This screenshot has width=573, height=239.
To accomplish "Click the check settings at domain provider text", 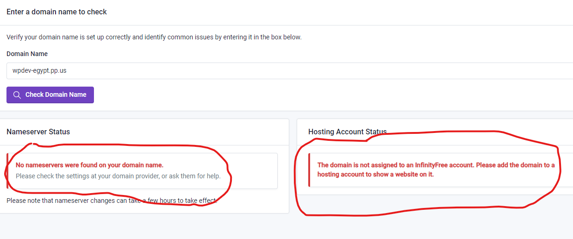I will pos(118,176).
